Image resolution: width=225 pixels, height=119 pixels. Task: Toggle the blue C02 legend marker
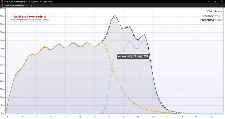click(216, 20)
